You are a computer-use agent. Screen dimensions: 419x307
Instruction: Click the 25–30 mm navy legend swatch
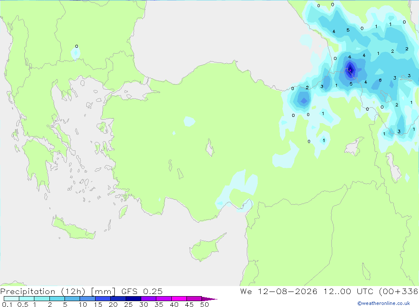(x=133, y=299)
